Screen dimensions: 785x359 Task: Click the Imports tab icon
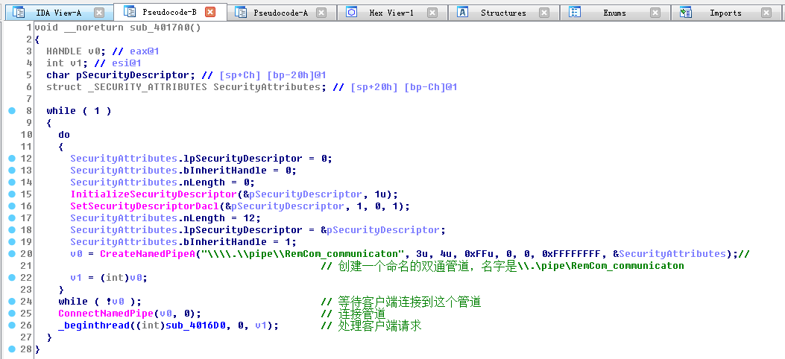686,13
